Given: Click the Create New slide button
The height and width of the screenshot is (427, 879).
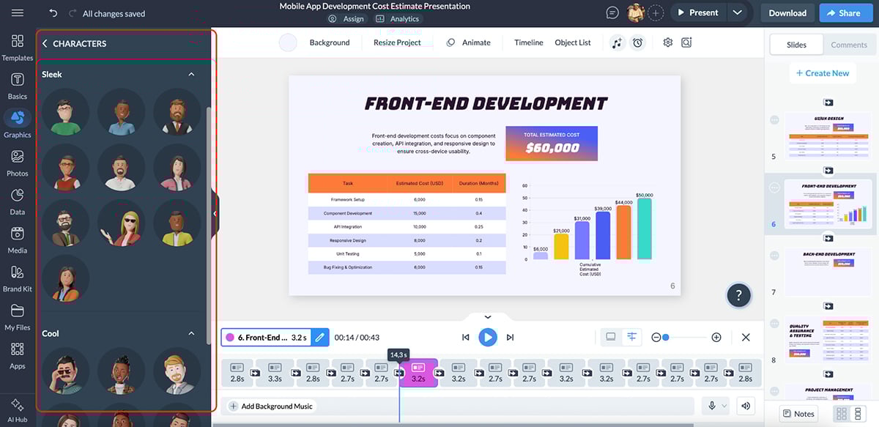Looking at the screenshot, I should (x=823, y=73).
